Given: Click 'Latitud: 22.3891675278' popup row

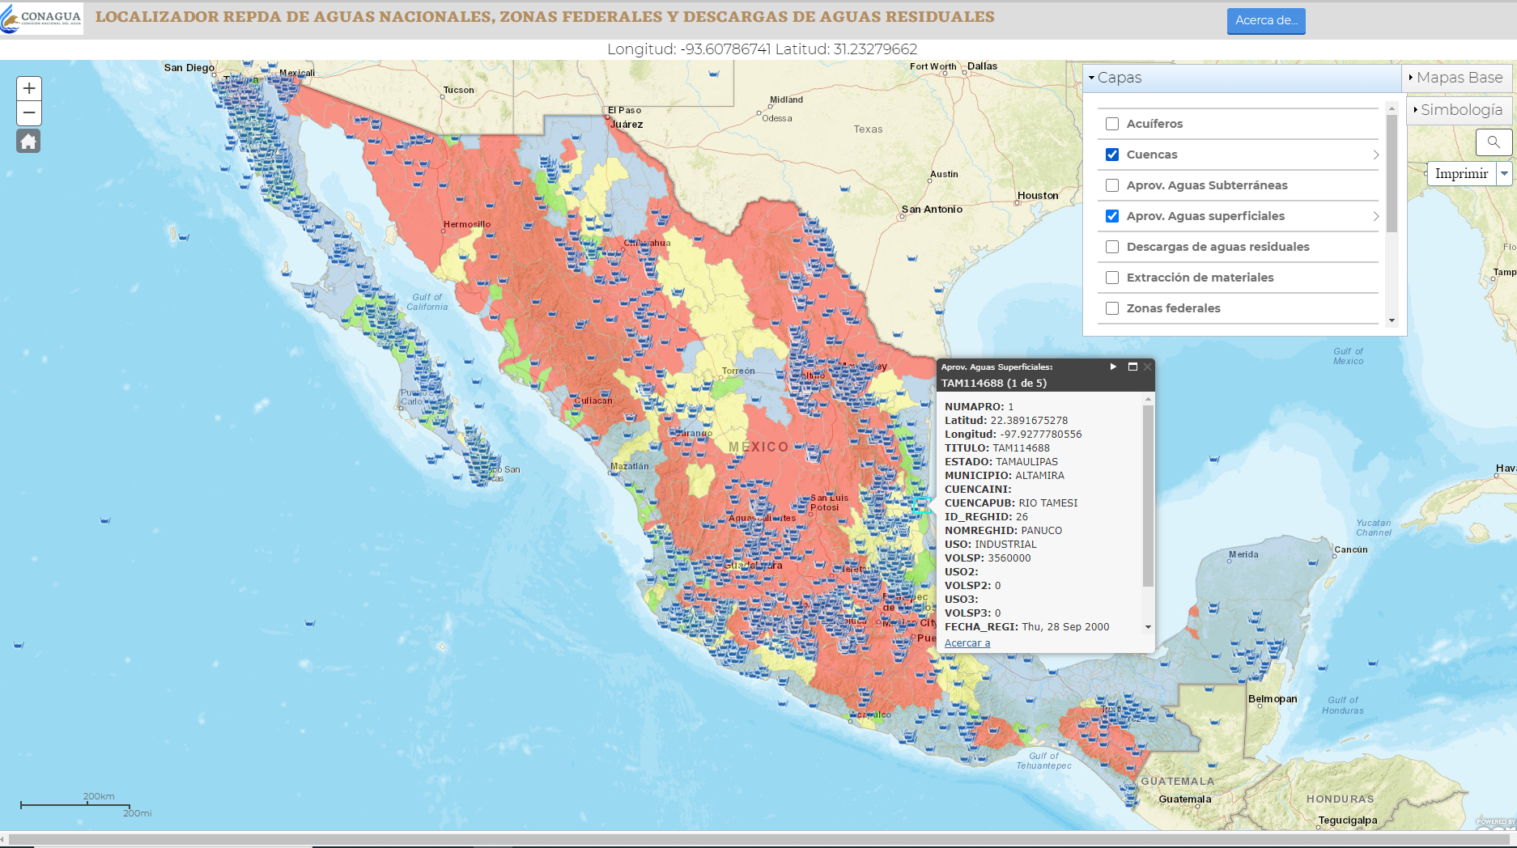Looking at the screenshot, I should (1006, 421).
